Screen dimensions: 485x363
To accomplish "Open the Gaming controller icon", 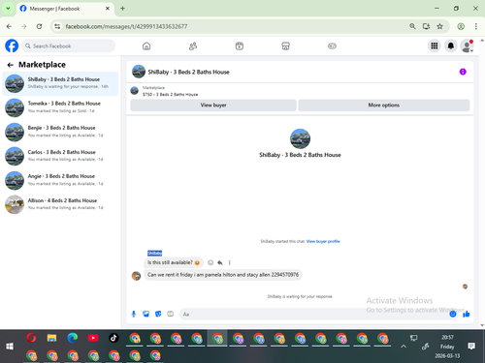I will [x=332, y=46].
